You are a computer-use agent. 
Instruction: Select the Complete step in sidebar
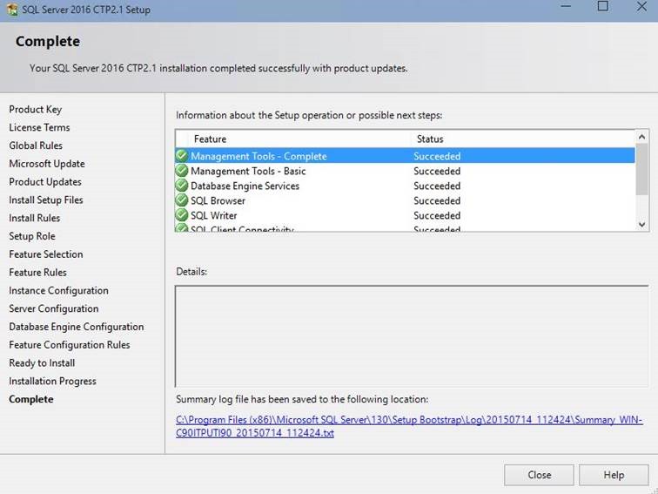point(31,399)
